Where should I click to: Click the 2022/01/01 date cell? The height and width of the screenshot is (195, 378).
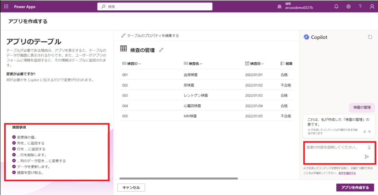tap(254, 75)
